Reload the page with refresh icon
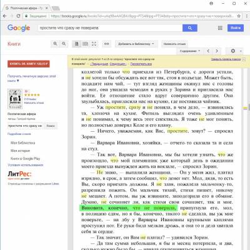This screenshot has height=250, width=250. pyautogui.click(x=18, y=16)
